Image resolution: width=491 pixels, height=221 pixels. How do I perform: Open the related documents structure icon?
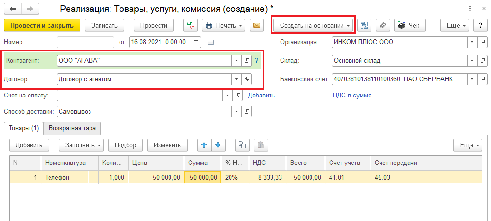(364, 25)
